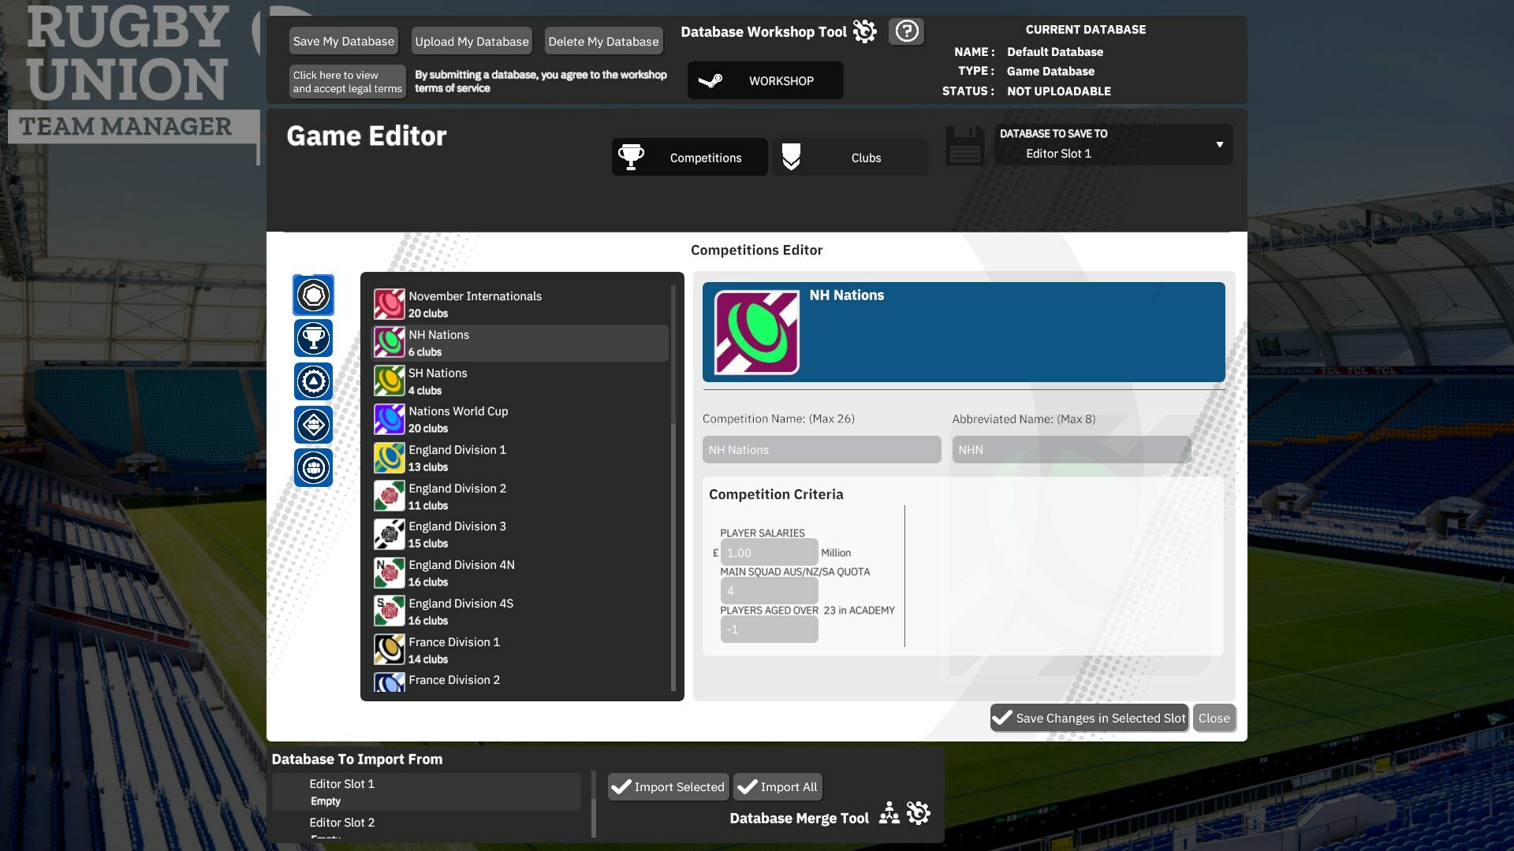Open the Database Workshop Tool help
Image resolution: width=1514 pixels, height=851 pixels.
[907, 32]
